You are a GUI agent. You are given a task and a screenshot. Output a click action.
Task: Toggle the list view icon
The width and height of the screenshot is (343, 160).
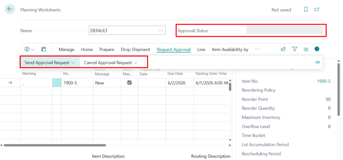pyautogui.click(x=305, y=49)
